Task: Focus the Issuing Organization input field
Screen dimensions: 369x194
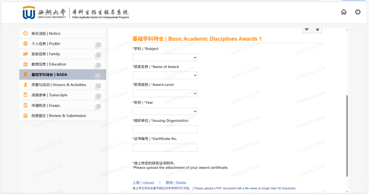Action: click(165, 129)
